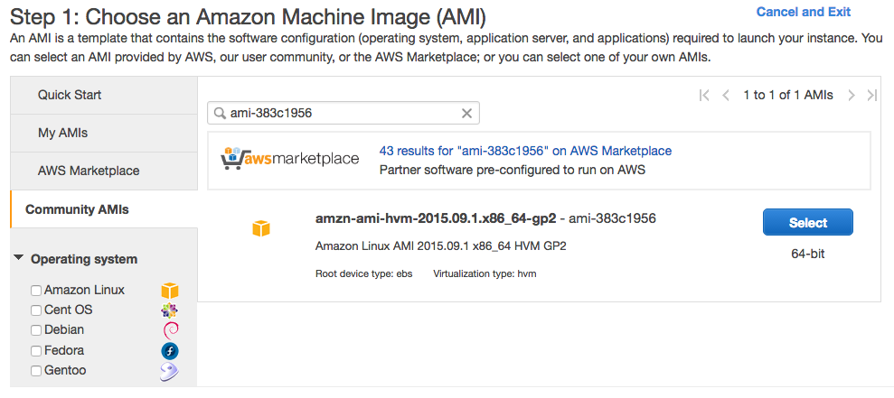Click the Gentoo logo icon

point(169,371)
